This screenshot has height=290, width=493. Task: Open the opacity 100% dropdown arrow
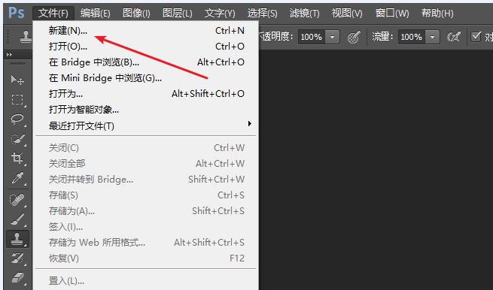(333, 37)
